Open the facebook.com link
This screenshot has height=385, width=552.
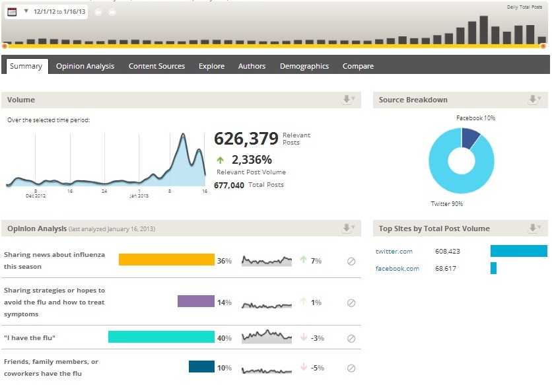point(397,269)
